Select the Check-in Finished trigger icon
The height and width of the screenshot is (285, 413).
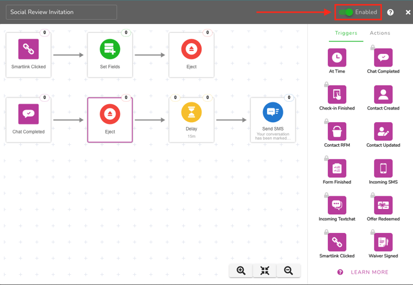point(337,95)
